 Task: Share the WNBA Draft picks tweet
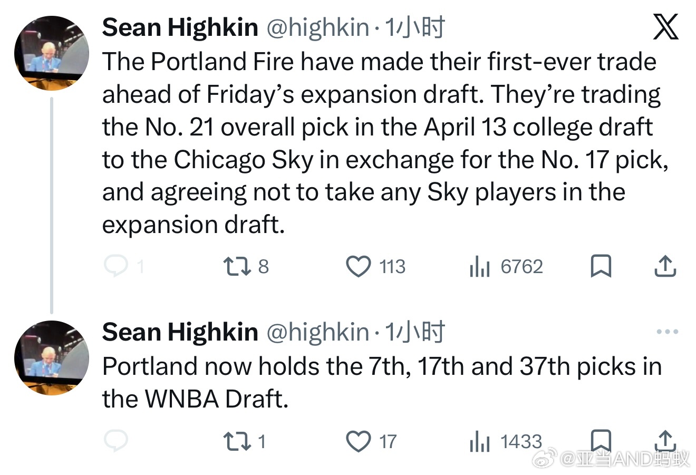click(665, 440)
